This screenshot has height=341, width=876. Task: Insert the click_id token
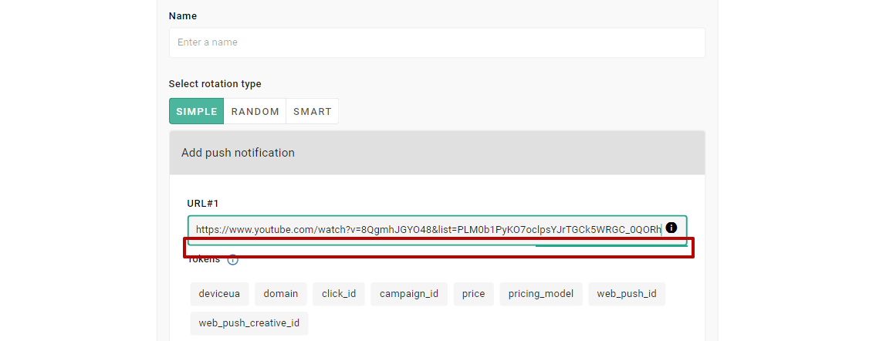[x=339, y=294]
